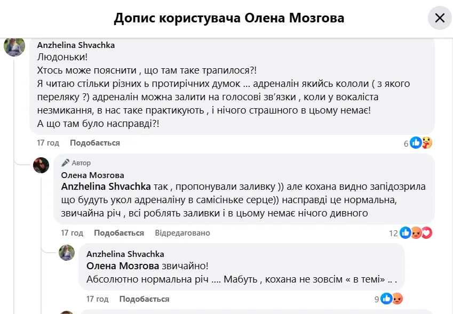Open Anzhelina Shvachka's avatar on first comment
Image resolution: width=453 pixels, height=314 pixels.
(14, 46)
